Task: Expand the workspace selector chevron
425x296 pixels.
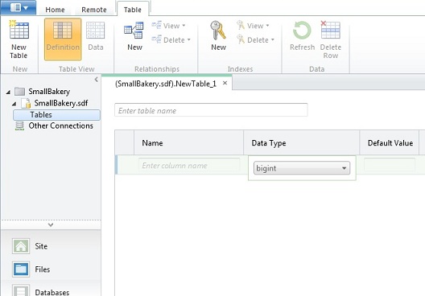Action: click(51, 224)
